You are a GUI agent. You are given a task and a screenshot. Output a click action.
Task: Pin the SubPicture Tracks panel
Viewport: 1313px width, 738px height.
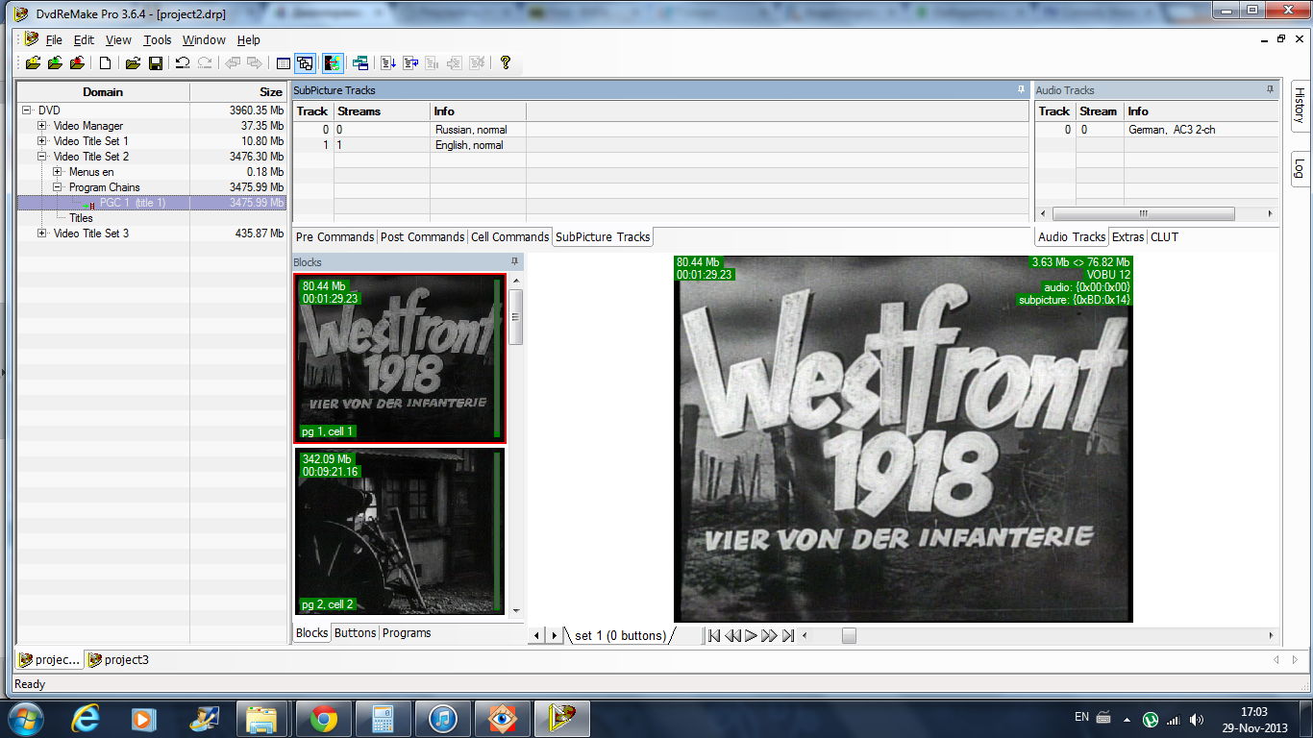point(1021,89)
